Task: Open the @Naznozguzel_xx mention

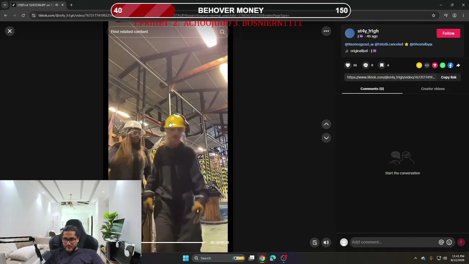Action: [x=359, y=44]
